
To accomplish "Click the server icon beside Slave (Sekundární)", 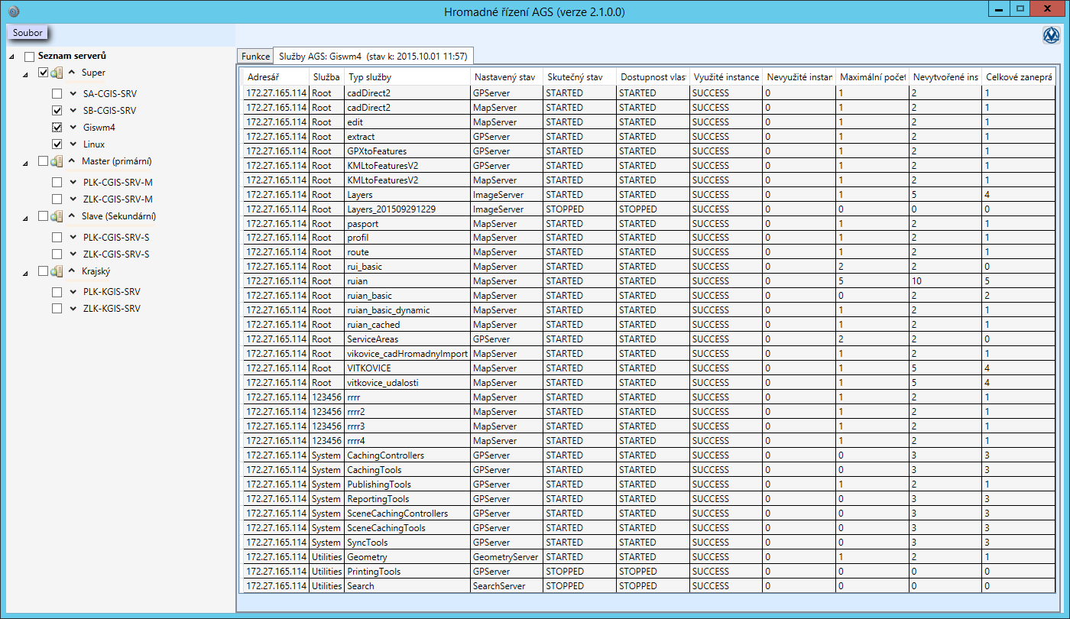I will click(x=57, y=216).
